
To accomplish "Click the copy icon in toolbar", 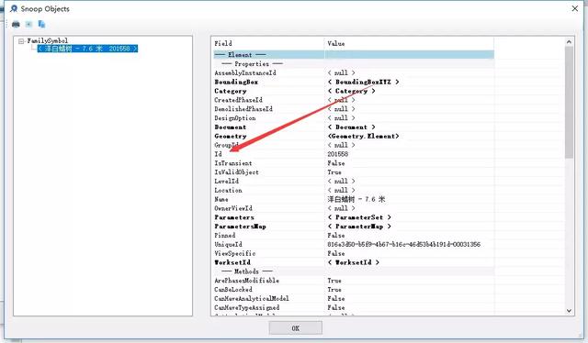I will pyautogui.click(x=41, y=25).
